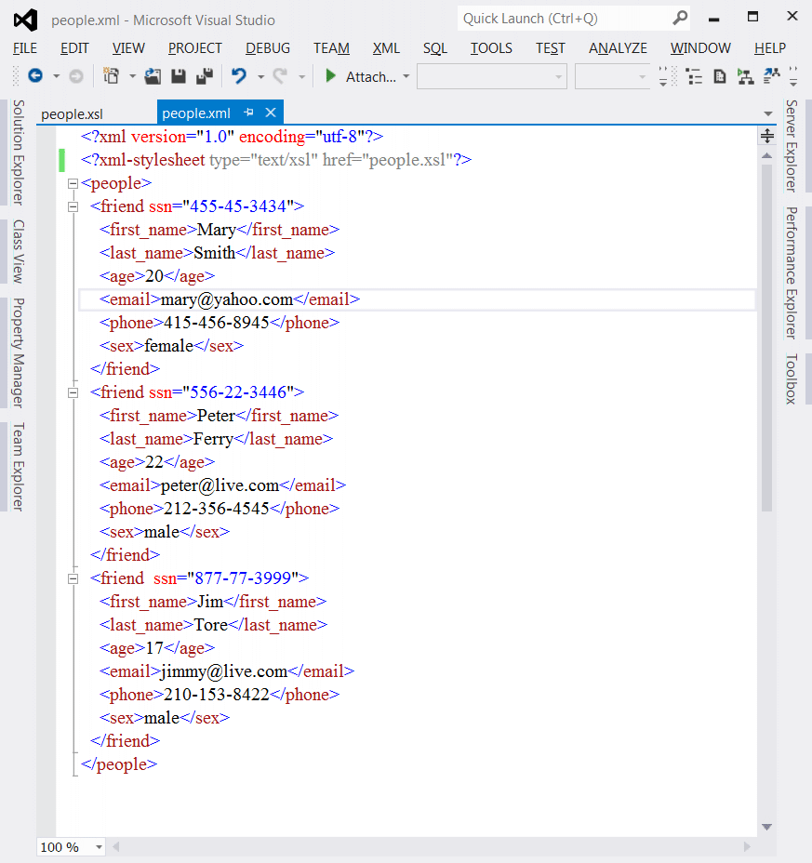The height and width of the screenshot is (863, 812).
Task: Undo the last edit
Action: (x=239, y=75)
